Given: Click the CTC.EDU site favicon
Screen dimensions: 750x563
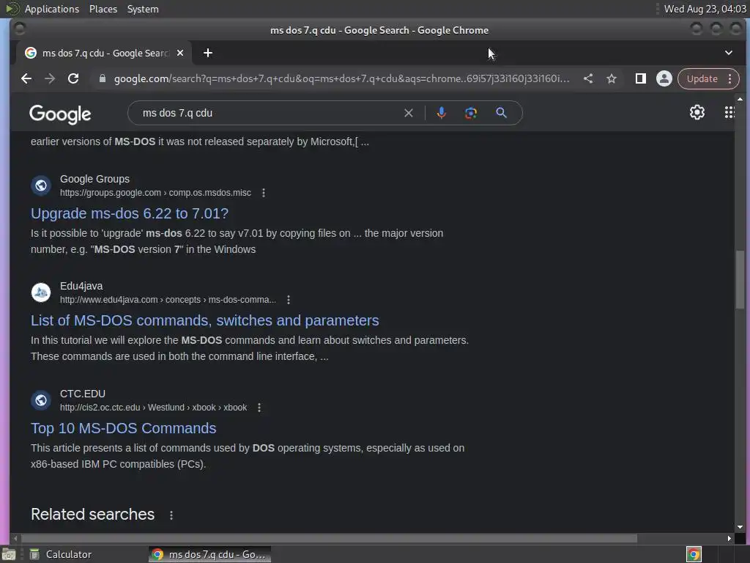Looking at the screenshot, I should tap(41, 400).
